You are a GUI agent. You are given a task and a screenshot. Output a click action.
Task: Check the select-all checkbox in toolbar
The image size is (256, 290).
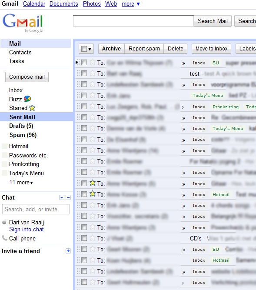coord(84,49)
